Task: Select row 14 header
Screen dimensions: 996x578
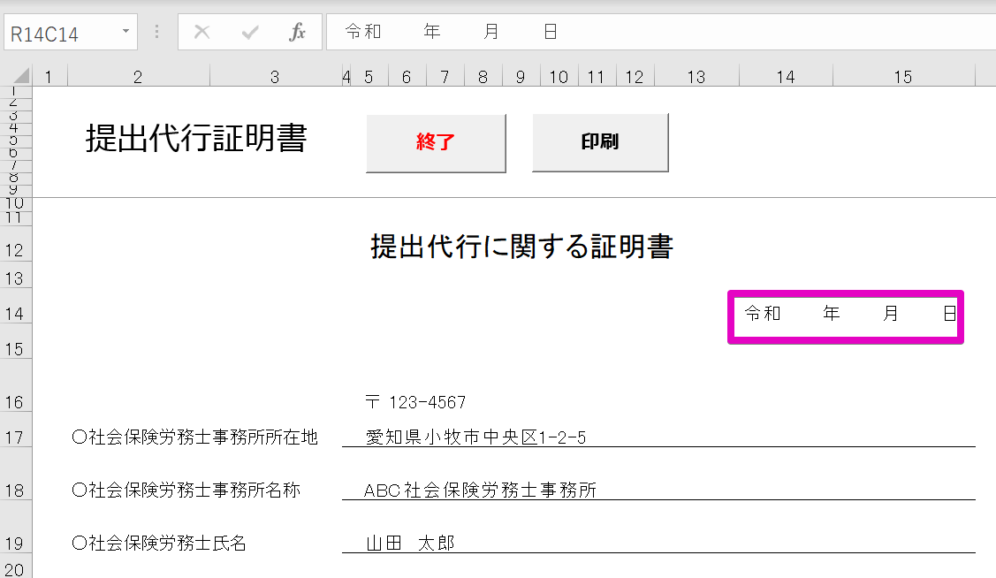Action: (16, 314)
